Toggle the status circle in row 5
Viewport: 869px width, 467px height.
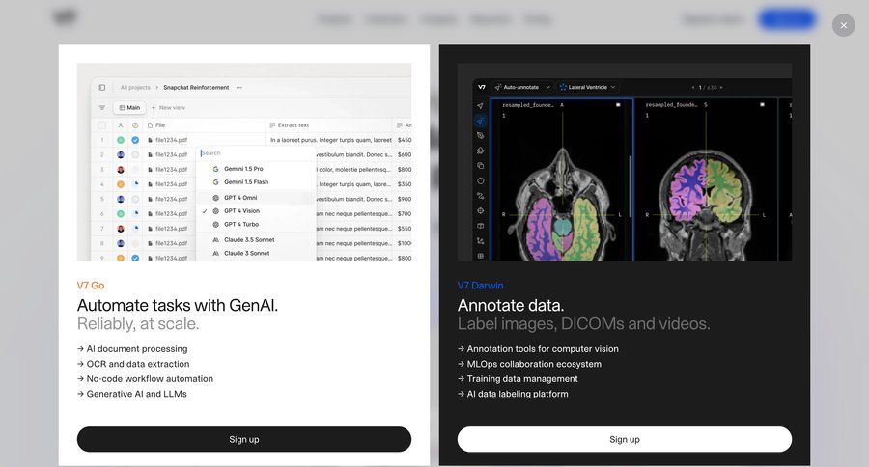tap(135, 199)
